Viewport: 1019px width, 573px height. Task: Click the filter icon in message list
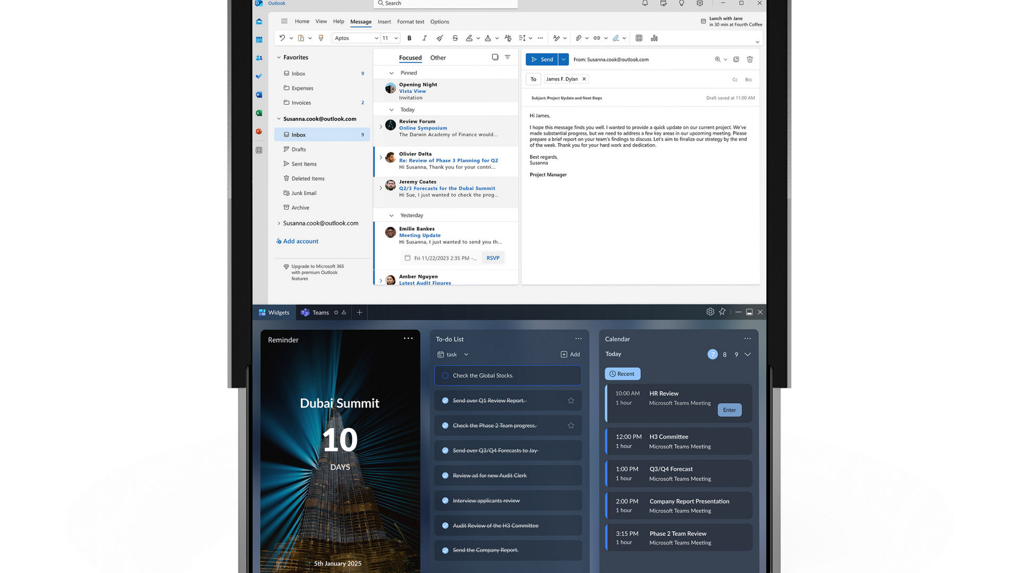coord(508,57)
